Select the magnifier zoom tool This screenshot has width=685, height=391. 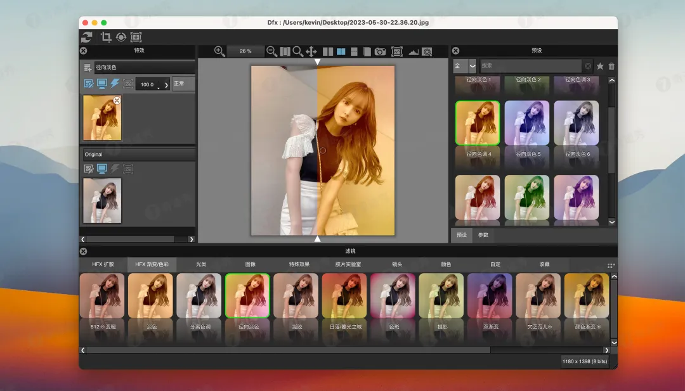pos(298,51)
